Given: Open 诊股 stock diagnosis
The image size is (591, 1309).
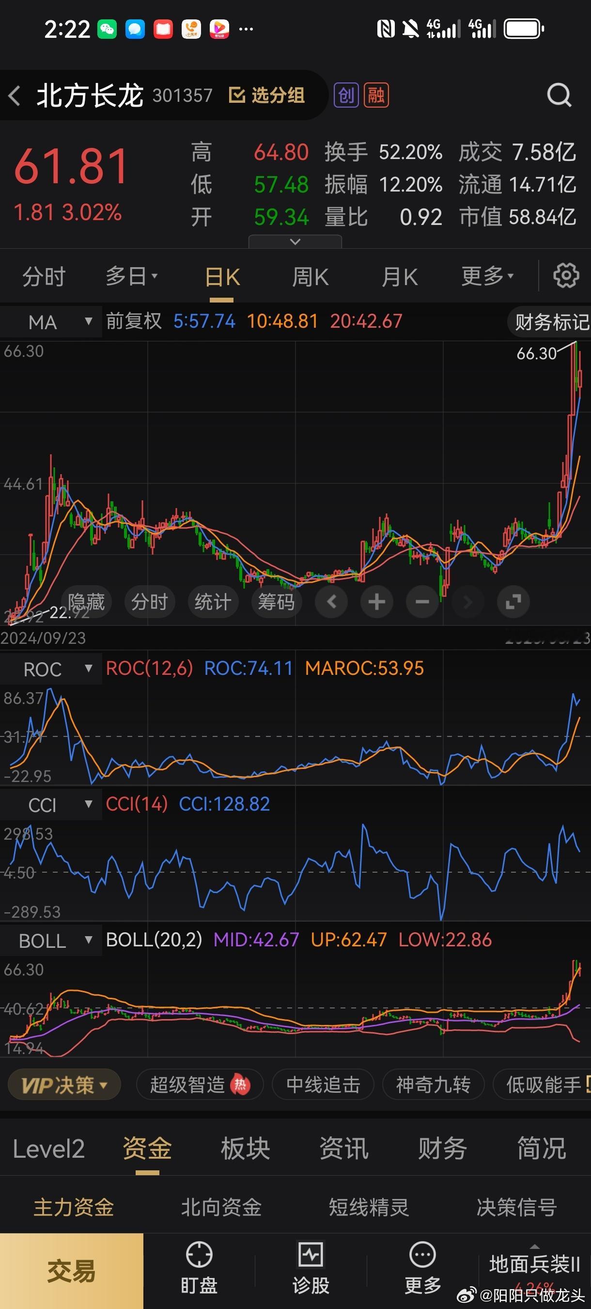Looking at the screenshot, I should pos(311,1268).
